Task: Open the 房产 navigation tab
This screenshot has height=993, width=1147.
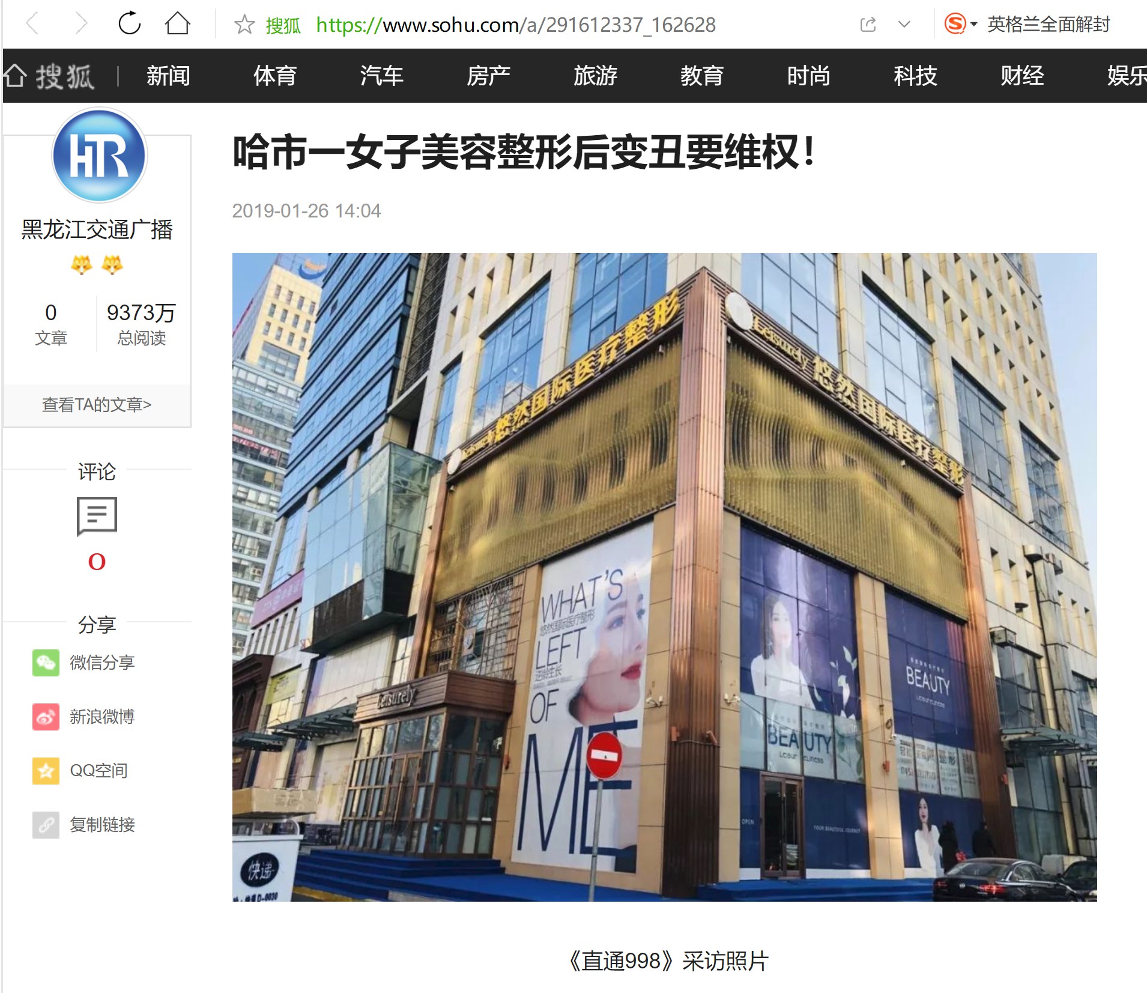Action: point(489,76)
